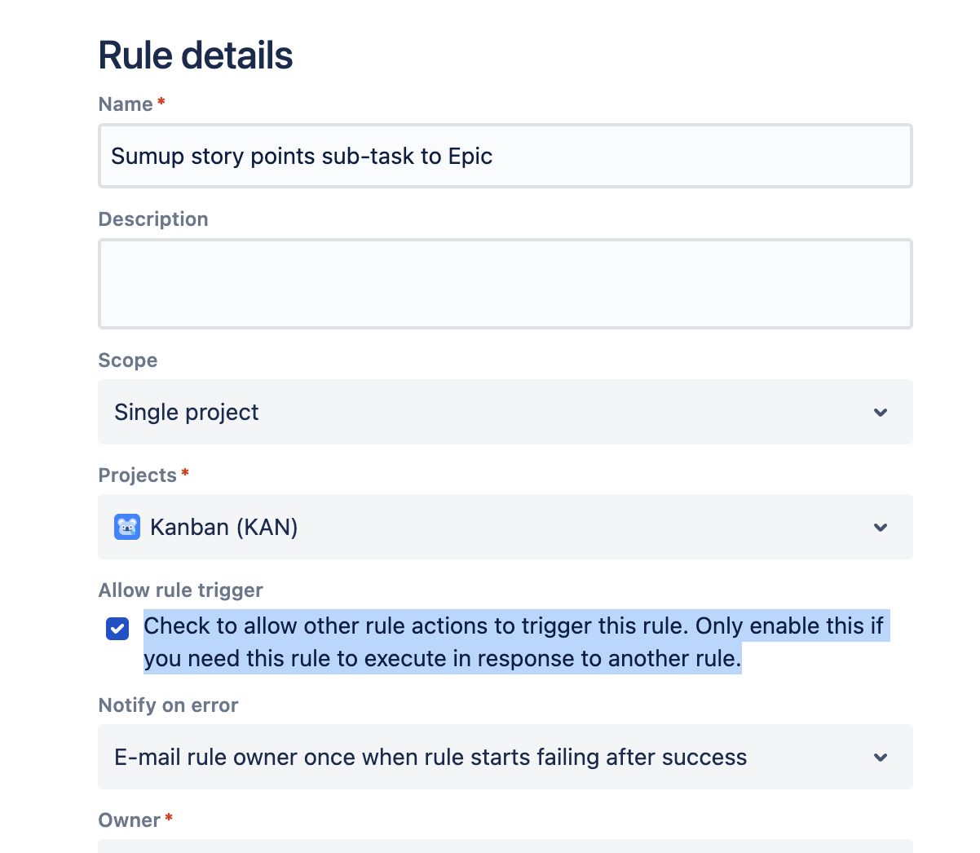The width and height of the screenshot is (980, 853).
Task: Click the 'Rule details' heading
Action: [196, 55]
